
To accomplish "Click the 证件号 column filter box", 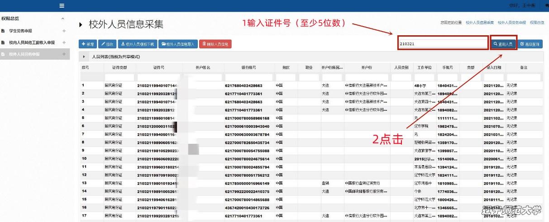I will 158,77.
